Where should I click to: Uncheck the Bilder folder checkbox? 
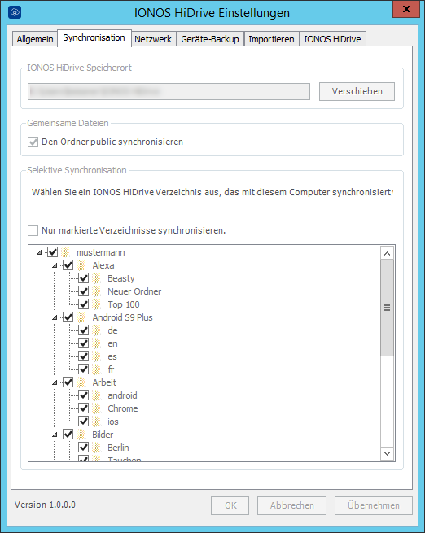(x=68, y=435)
